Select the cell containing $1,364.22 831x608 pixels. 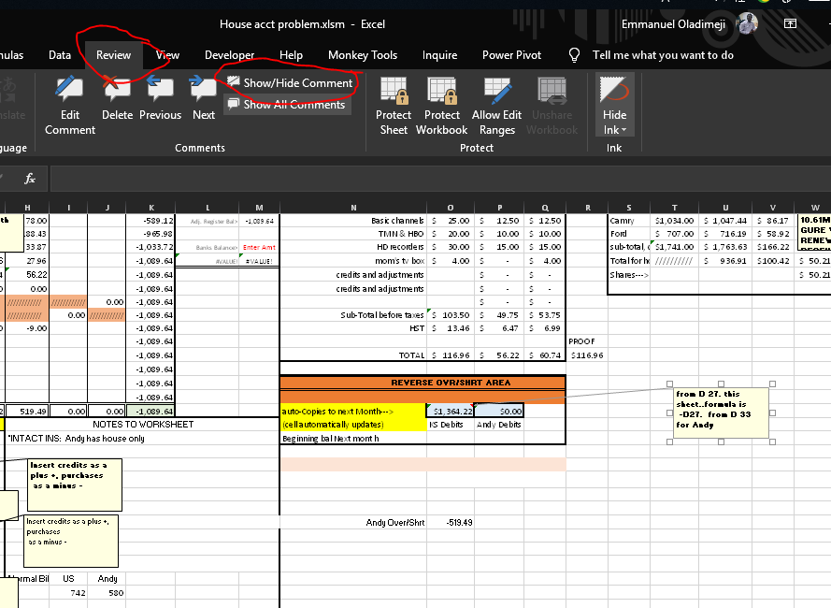(451, 411)
